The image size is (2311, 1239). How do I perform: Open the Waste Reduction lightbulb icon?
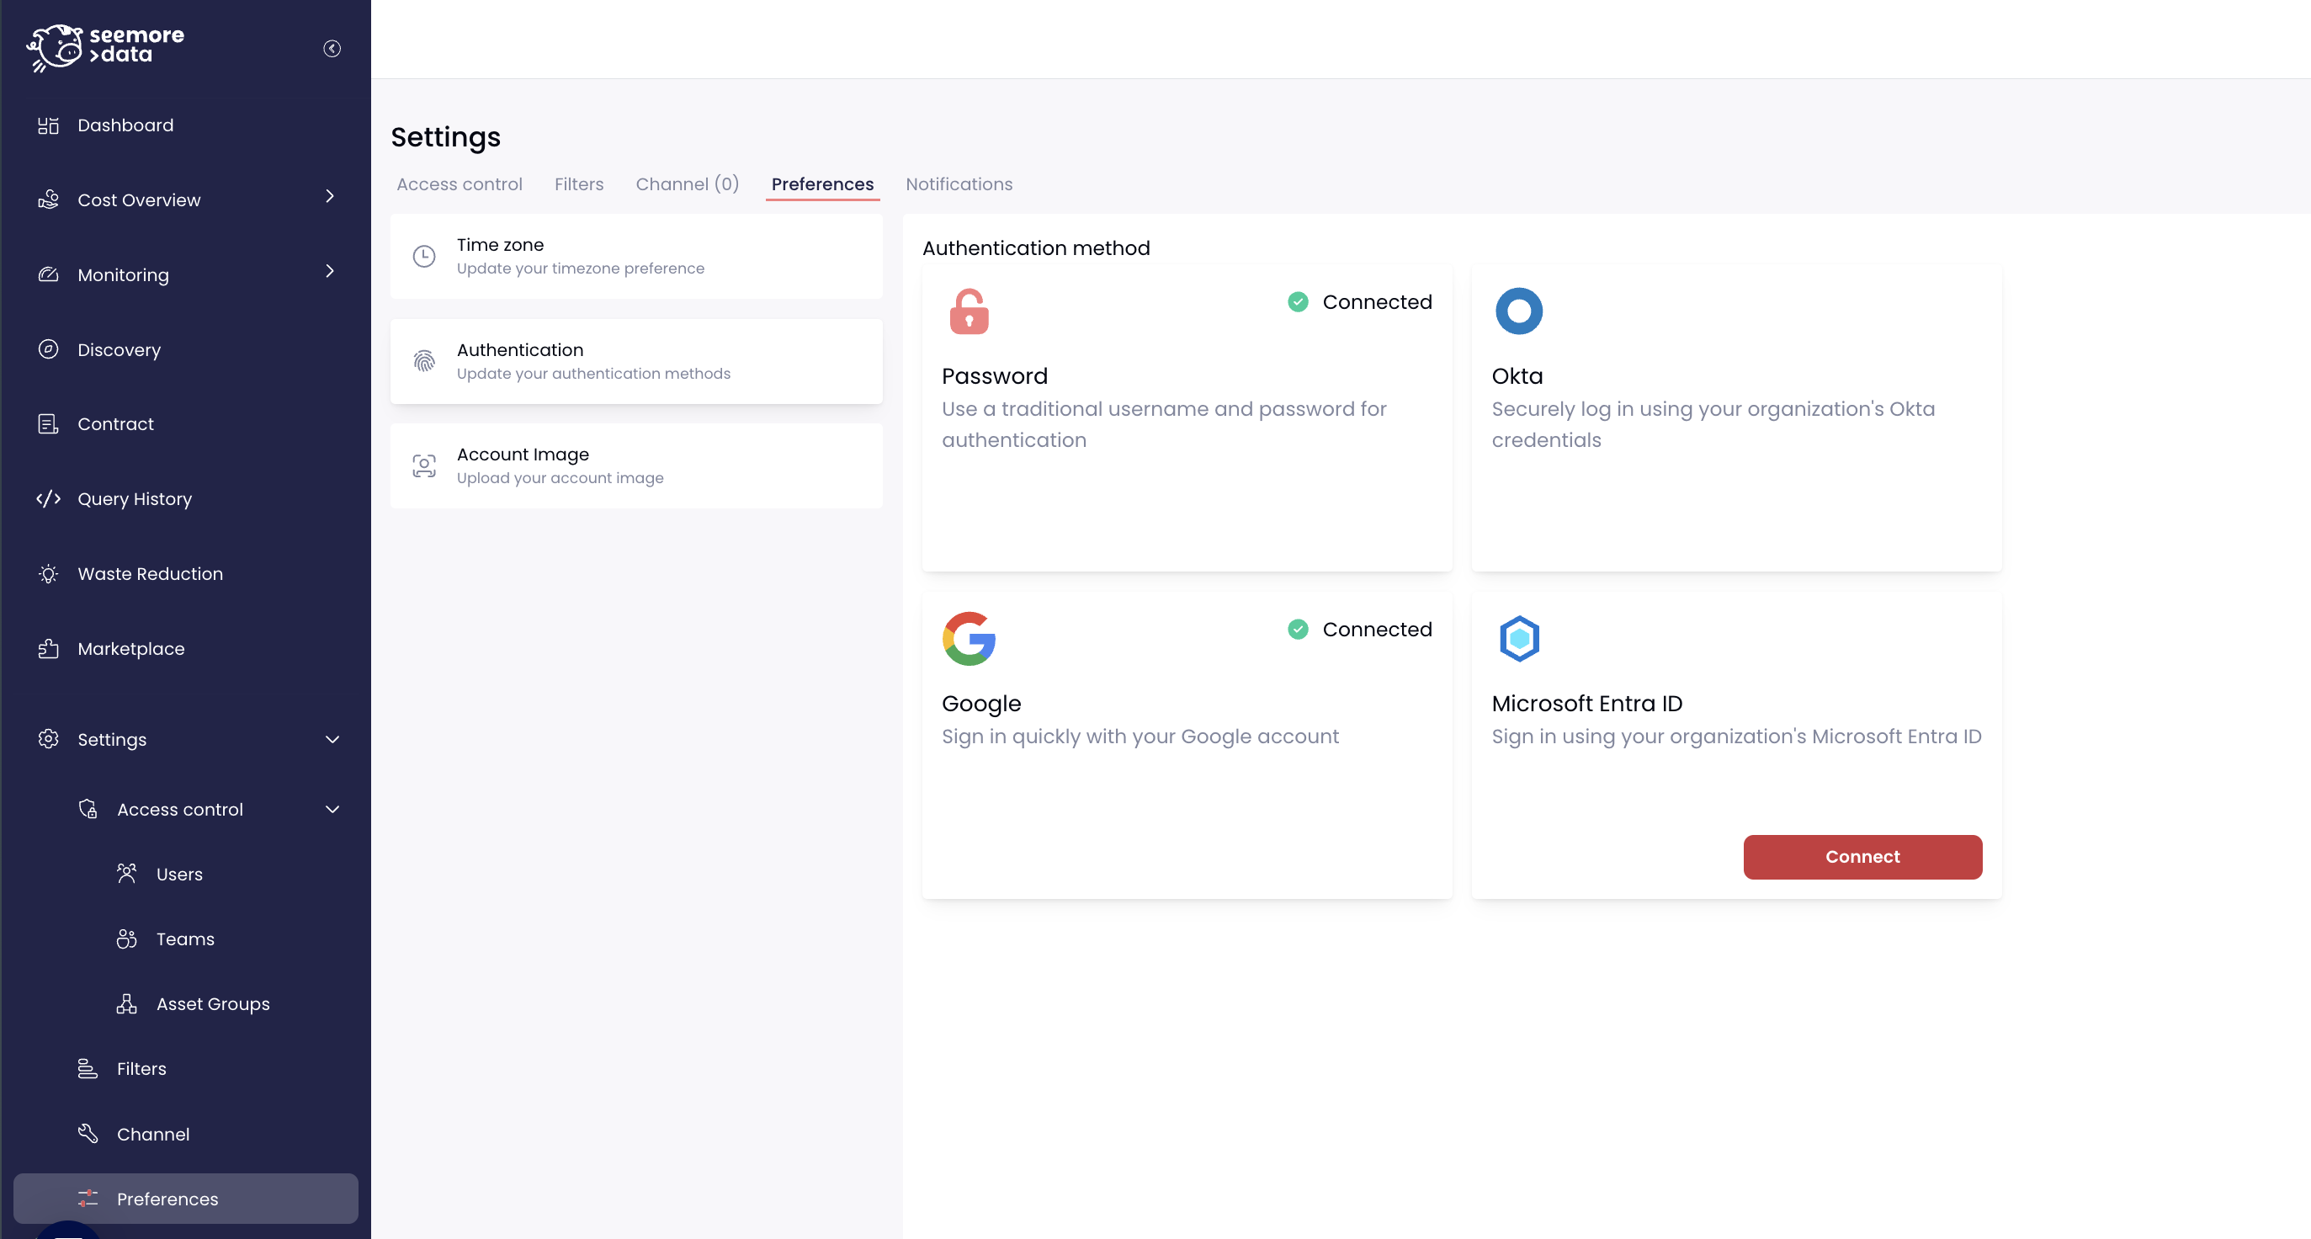49,573
